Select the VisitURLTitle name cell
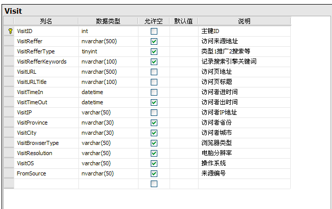Image resolution: width=332 pixels, height=209 pixels. pos(46,82)
